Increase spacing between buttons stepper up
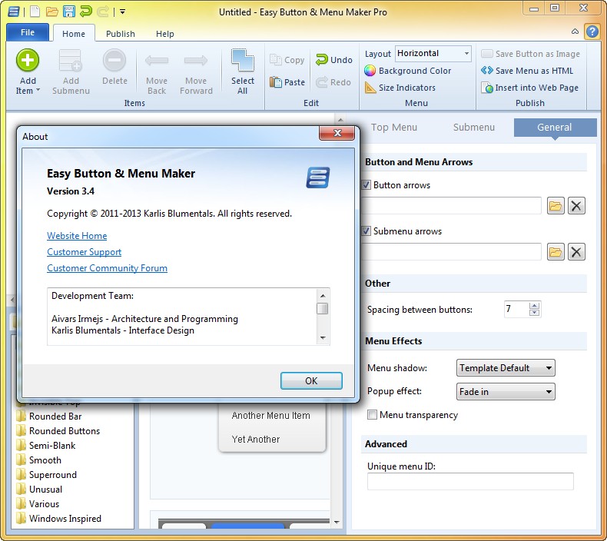 coord(535,306)
